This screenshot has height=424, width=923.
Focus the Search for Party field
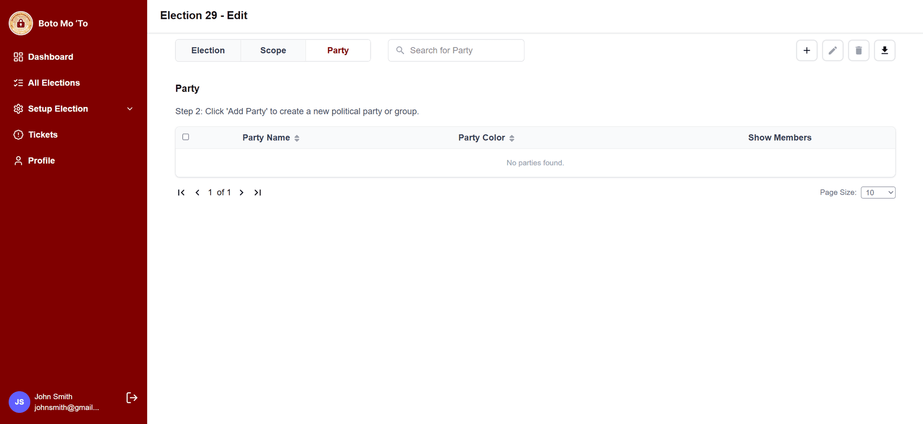point(461,50)
